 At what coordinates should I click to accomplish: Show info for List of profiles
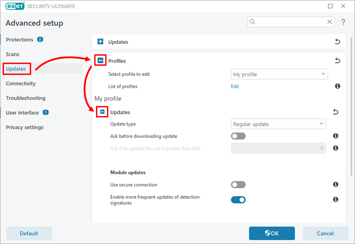(x=337, y=86)
